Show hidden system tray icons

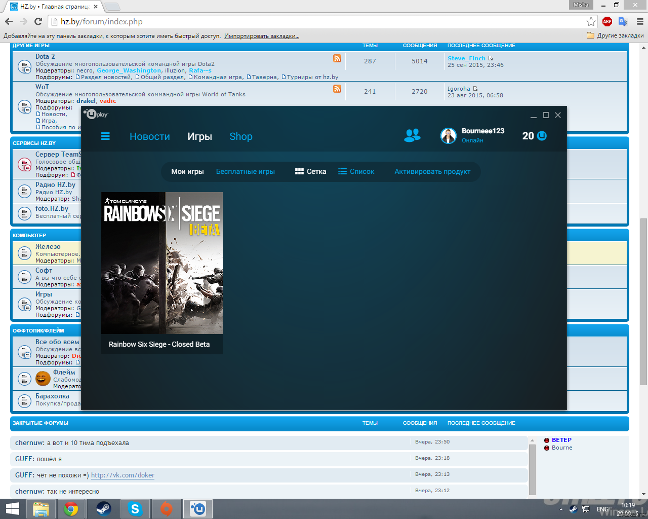(561, 509)
